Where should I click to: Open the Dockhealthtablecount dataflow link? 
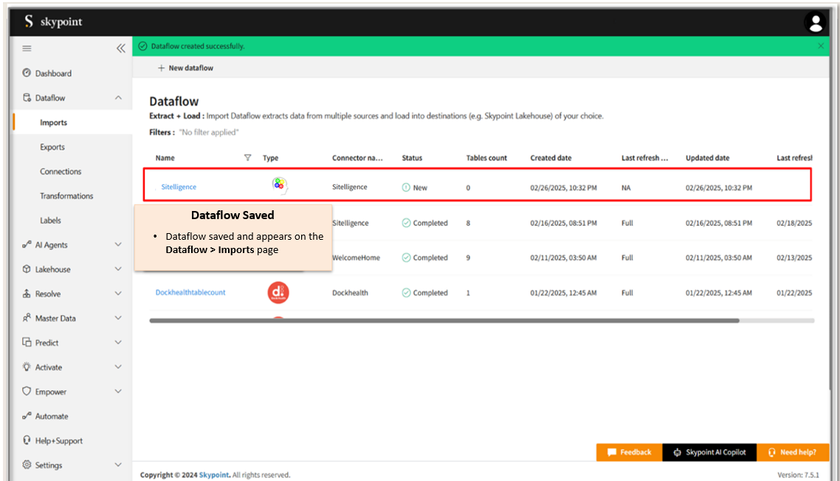[x=190, y=292]
